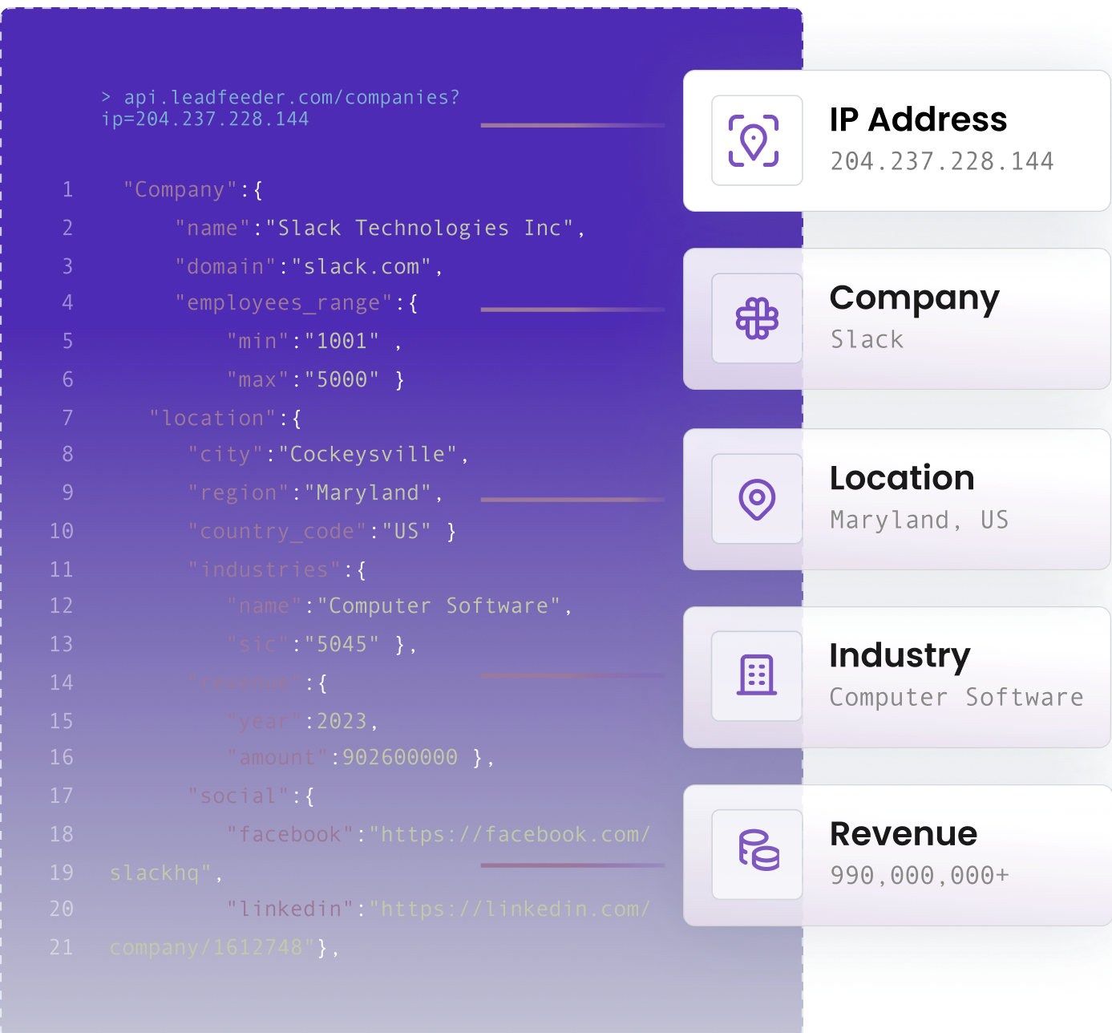
Task: Click line number 11 in gutter
Action: pyautogui.click(x=62, y=569)
